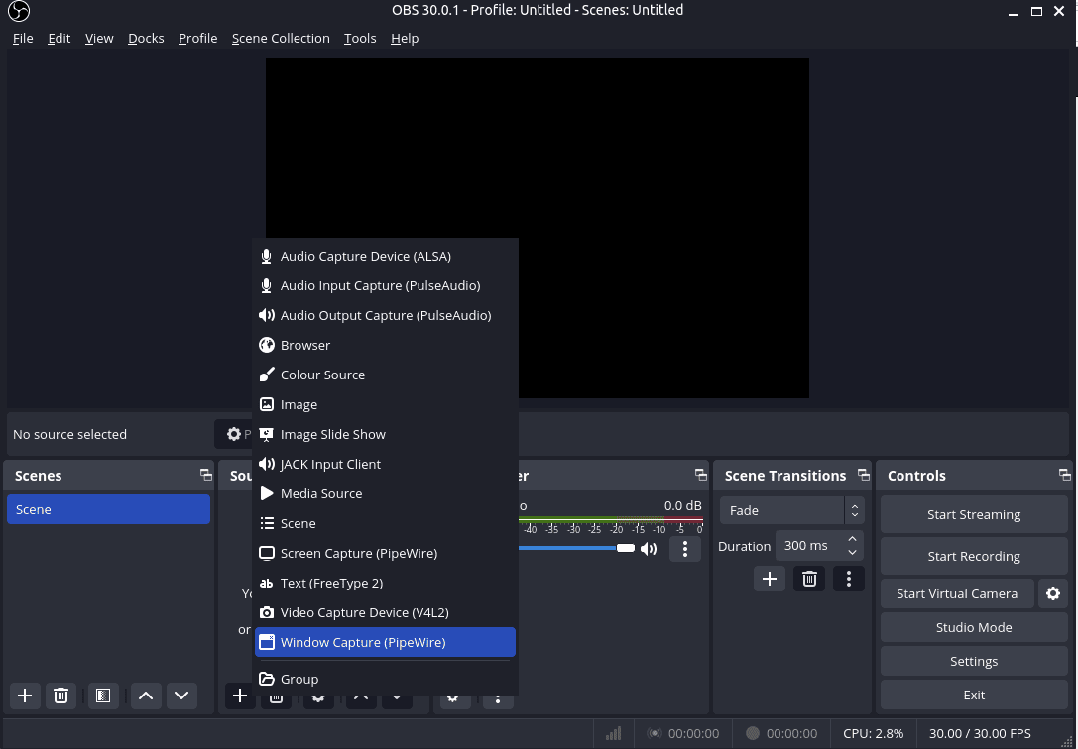
Task: Remove selected scene with trash icon
Action: pyautogui.click(x=60, y=695)
